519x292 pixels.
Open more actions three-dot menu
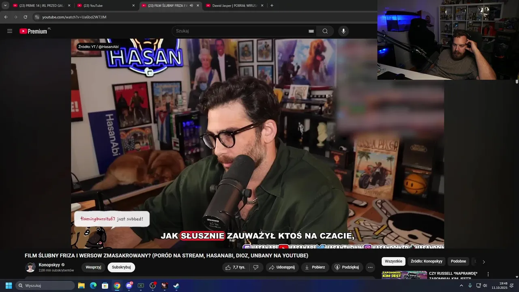tap(370, 267)
